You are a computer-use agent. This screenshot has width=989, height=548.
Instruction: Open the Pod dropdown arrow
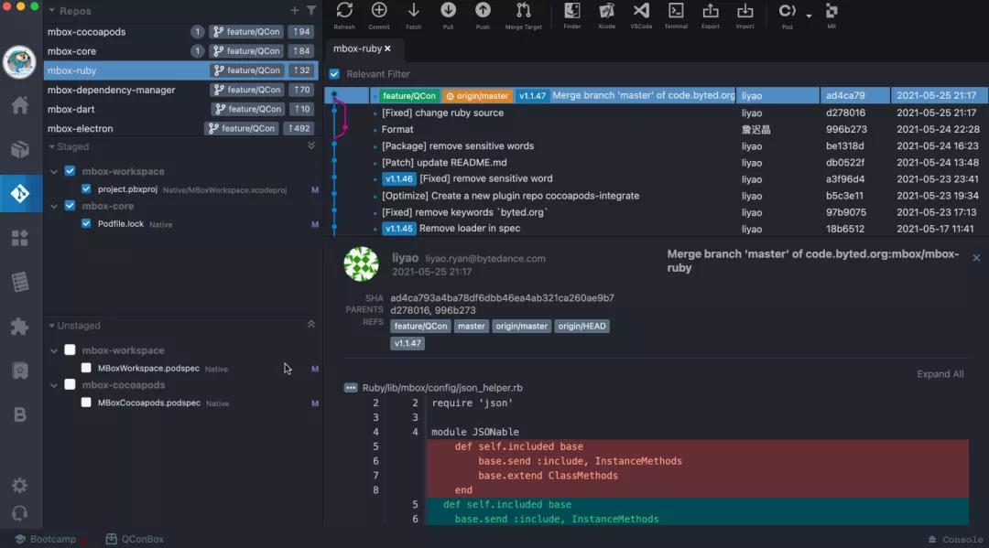pos(809,16)
